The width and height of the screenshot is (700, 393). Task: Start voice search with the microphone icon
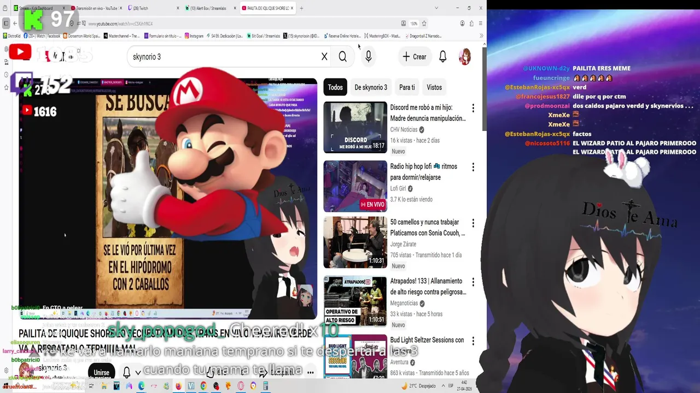[x=369, y=57]
